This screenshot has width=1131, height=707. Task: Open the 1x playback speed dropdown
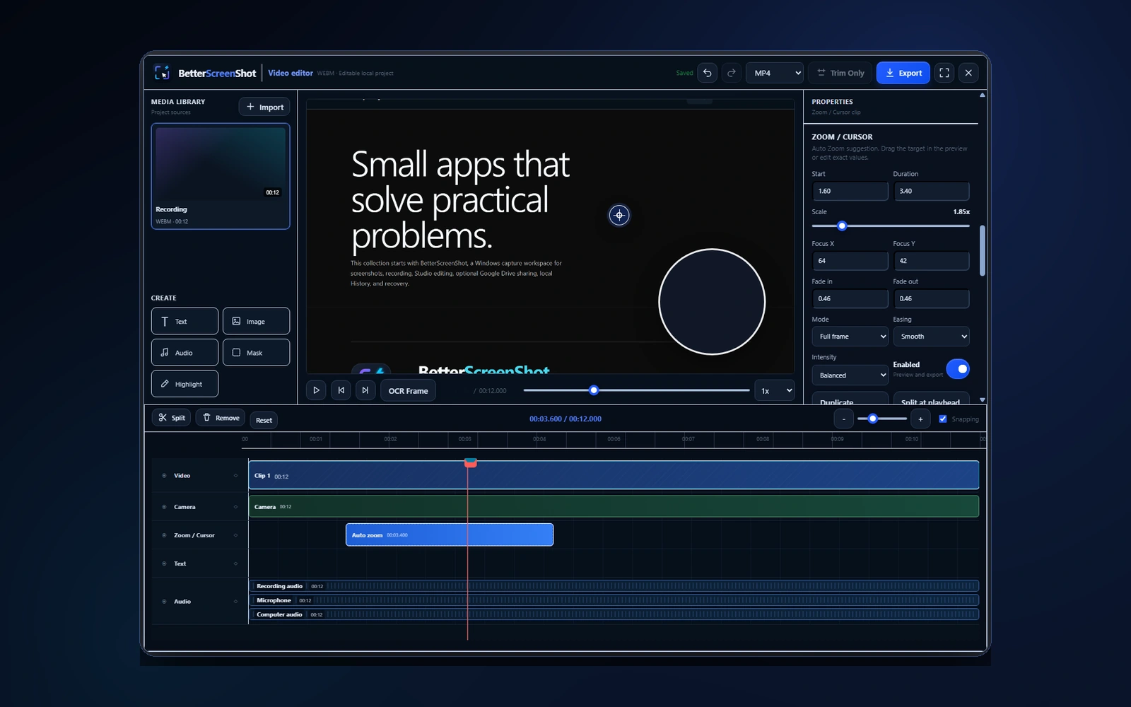click(775, 390)
